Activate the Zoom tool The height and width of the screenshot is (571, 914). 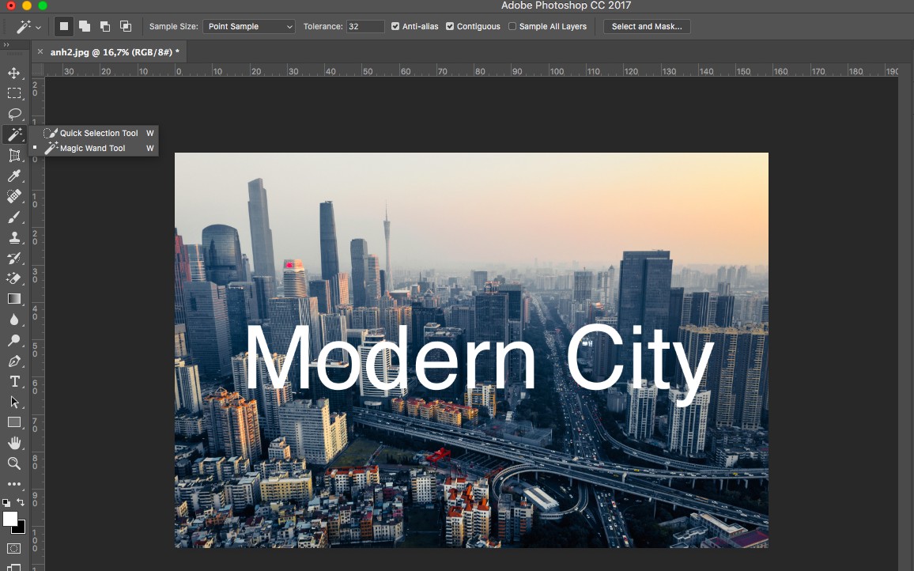click(14, 463)
